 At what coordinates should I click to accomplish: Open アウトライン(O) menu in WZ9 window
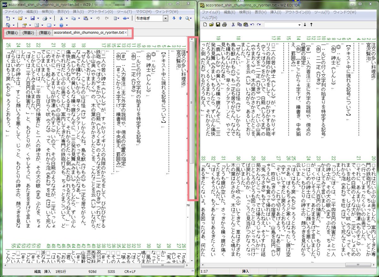pyautogui.click(x=100, y=12)
